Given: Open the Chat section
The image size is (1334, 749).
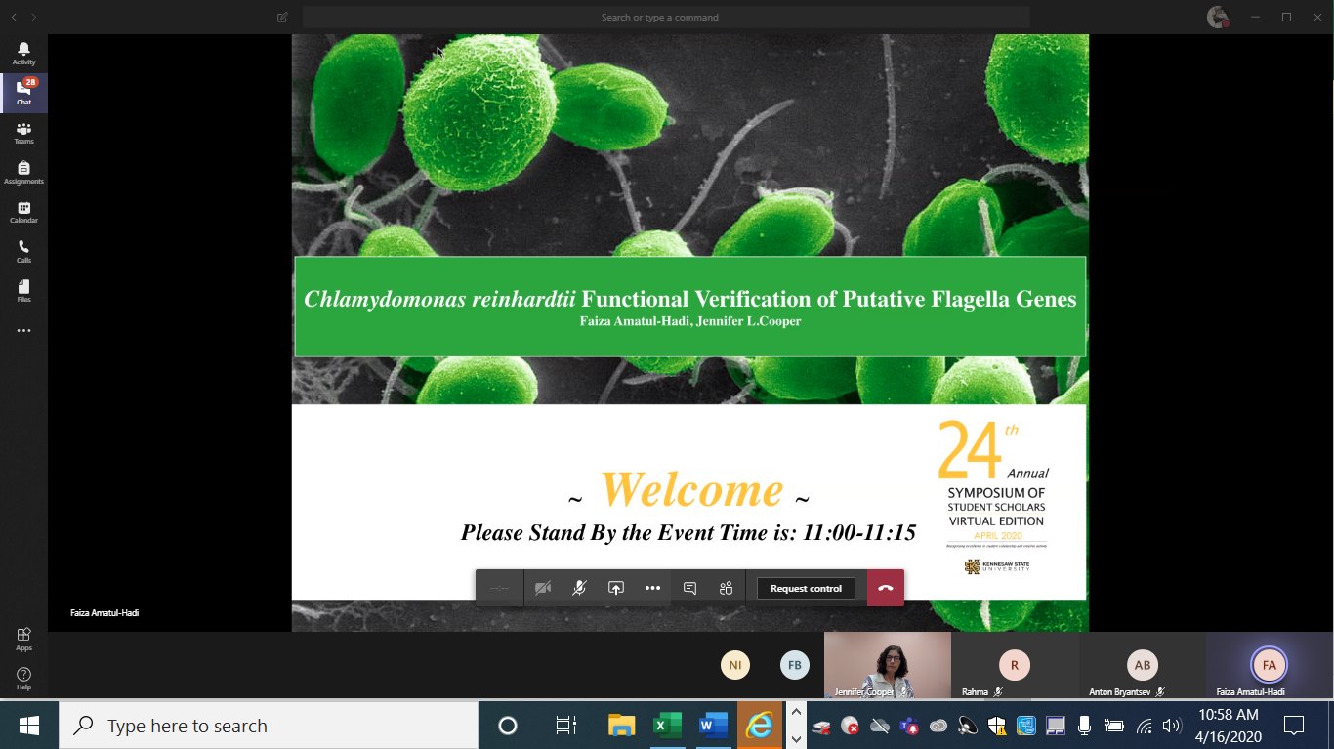Looking at the screenshot, I should (23, 93).
